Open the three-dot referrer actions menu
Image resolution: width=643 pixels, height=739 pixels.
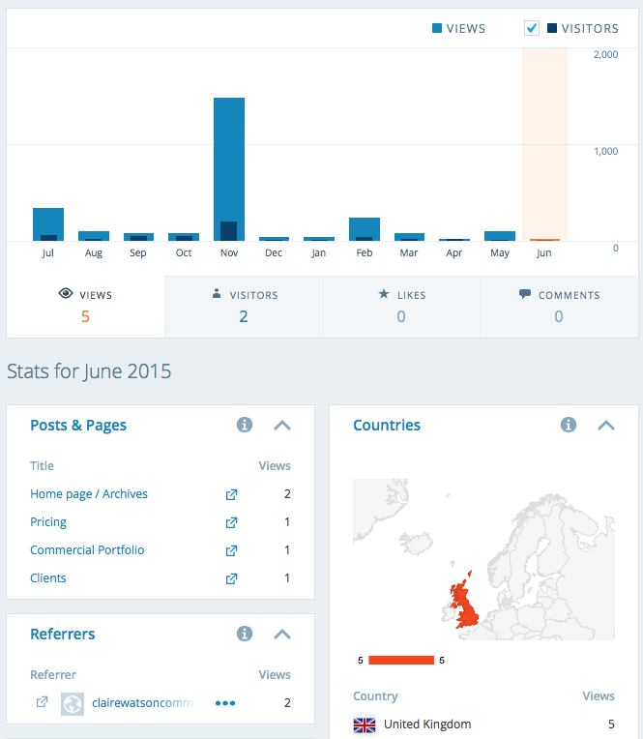tap(225, 703)
